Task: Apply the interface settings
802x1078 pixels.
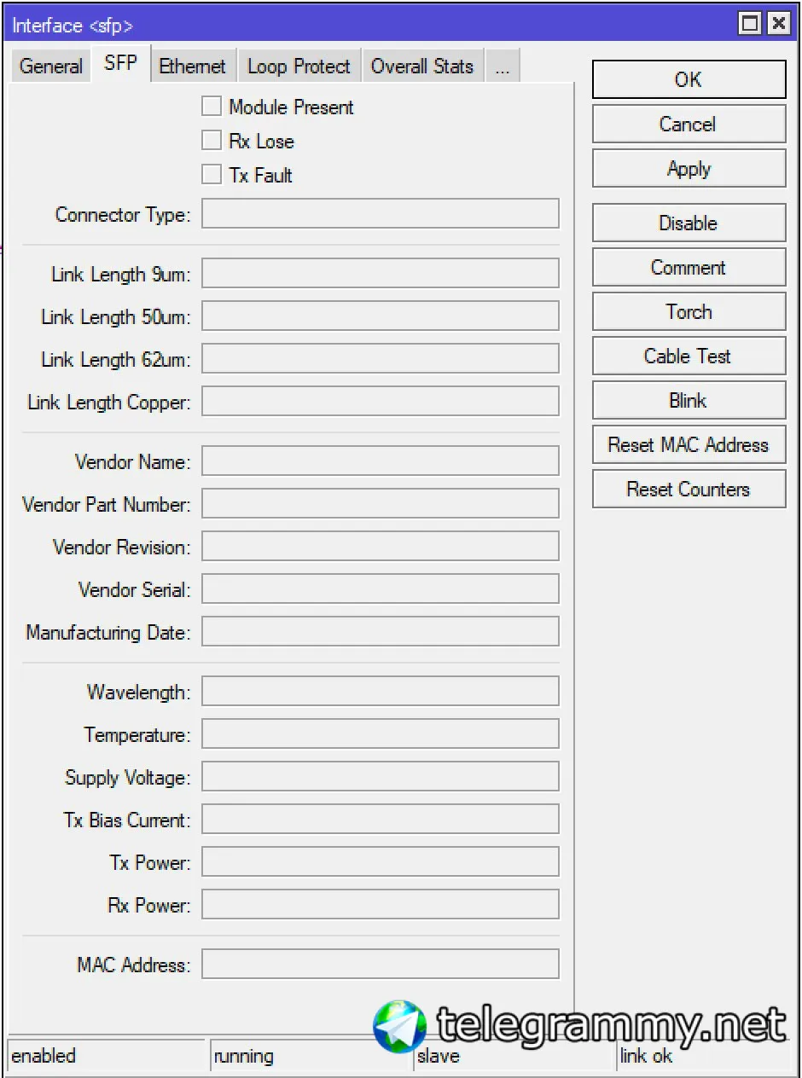Action: (x=689, y=168)
